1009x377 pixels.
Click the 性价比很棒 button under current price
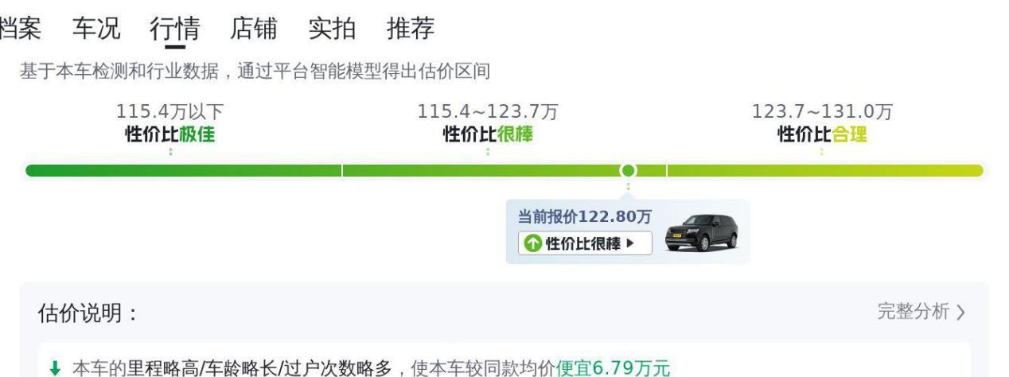tap(585, 243)
